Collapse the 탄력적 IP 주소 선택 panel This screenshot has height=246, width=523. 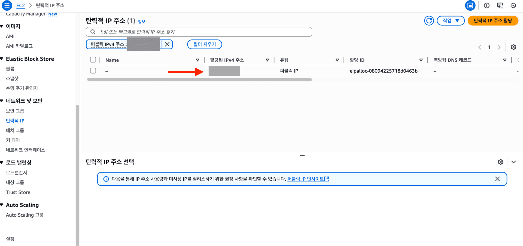click(x=513, y=162)
